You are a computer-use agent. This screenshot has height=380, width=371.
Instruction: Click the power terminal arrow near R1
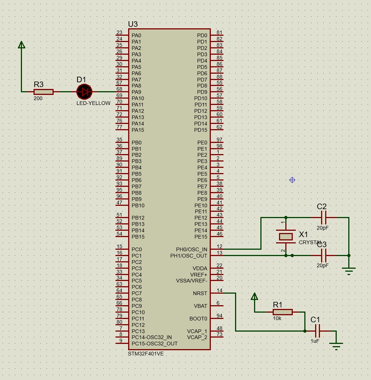pos(254,296)
